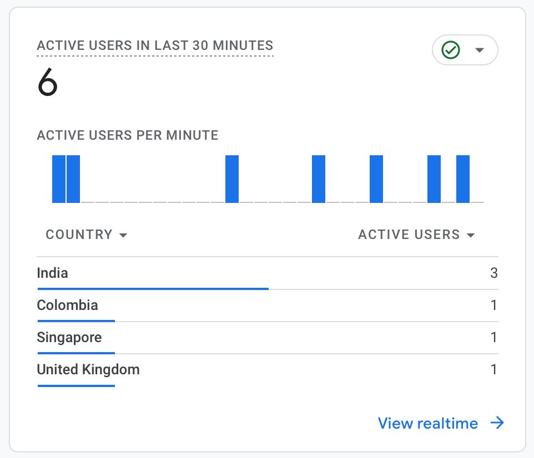Click the fourth blue bar in the chart
This screenshot has width=534, height=458.
pyautogui.click(x=319, y=179)
